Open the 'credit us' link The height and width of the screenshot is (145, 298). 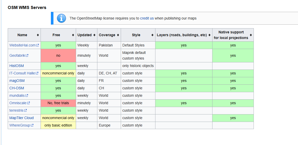(147, 18)
